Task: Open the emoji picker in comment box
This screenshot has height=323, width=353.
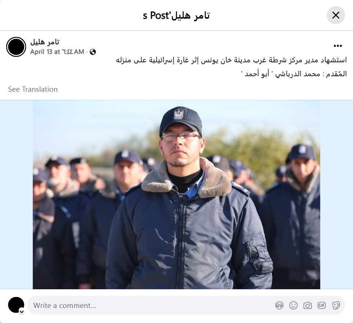Action: (293, 305)
